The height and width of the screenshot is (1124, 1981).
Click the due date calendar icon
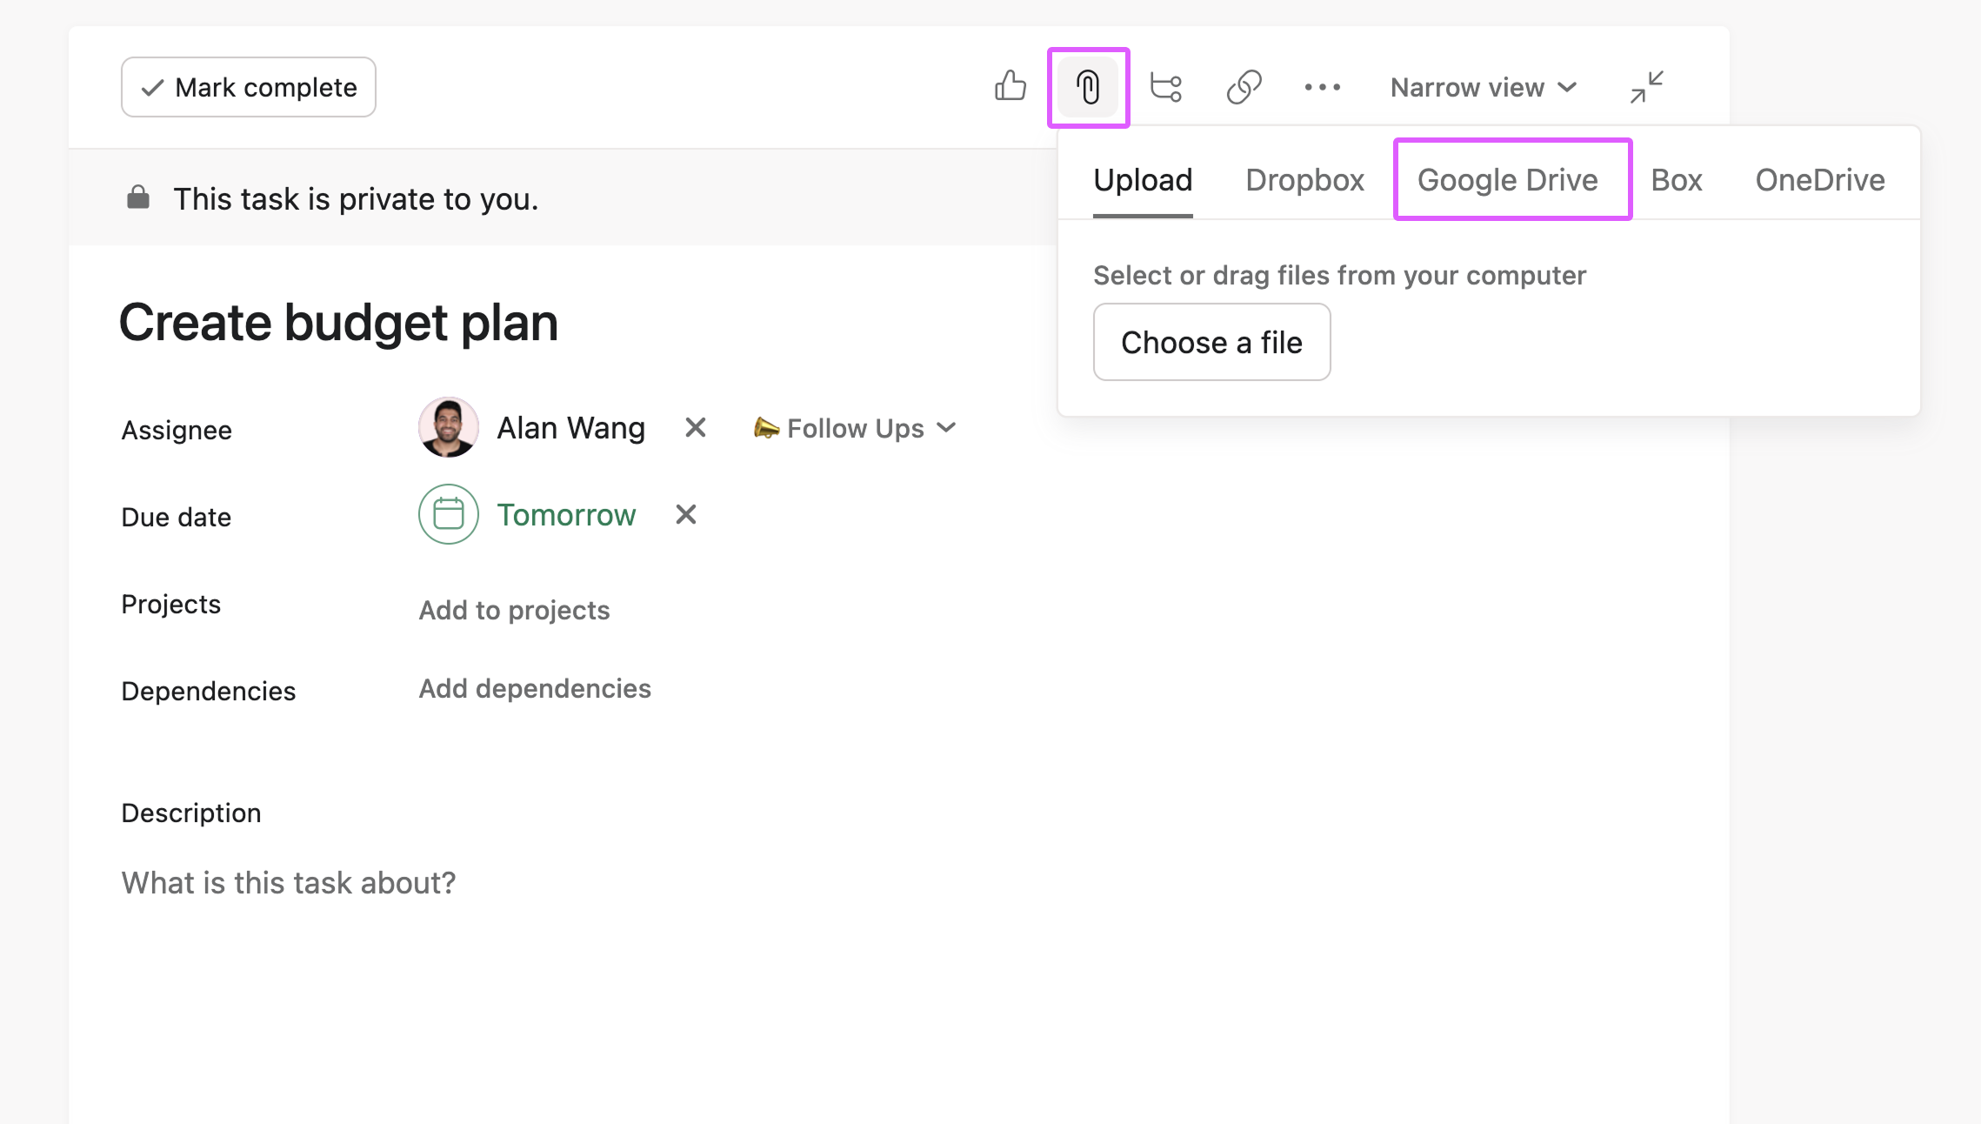[448, 514]
